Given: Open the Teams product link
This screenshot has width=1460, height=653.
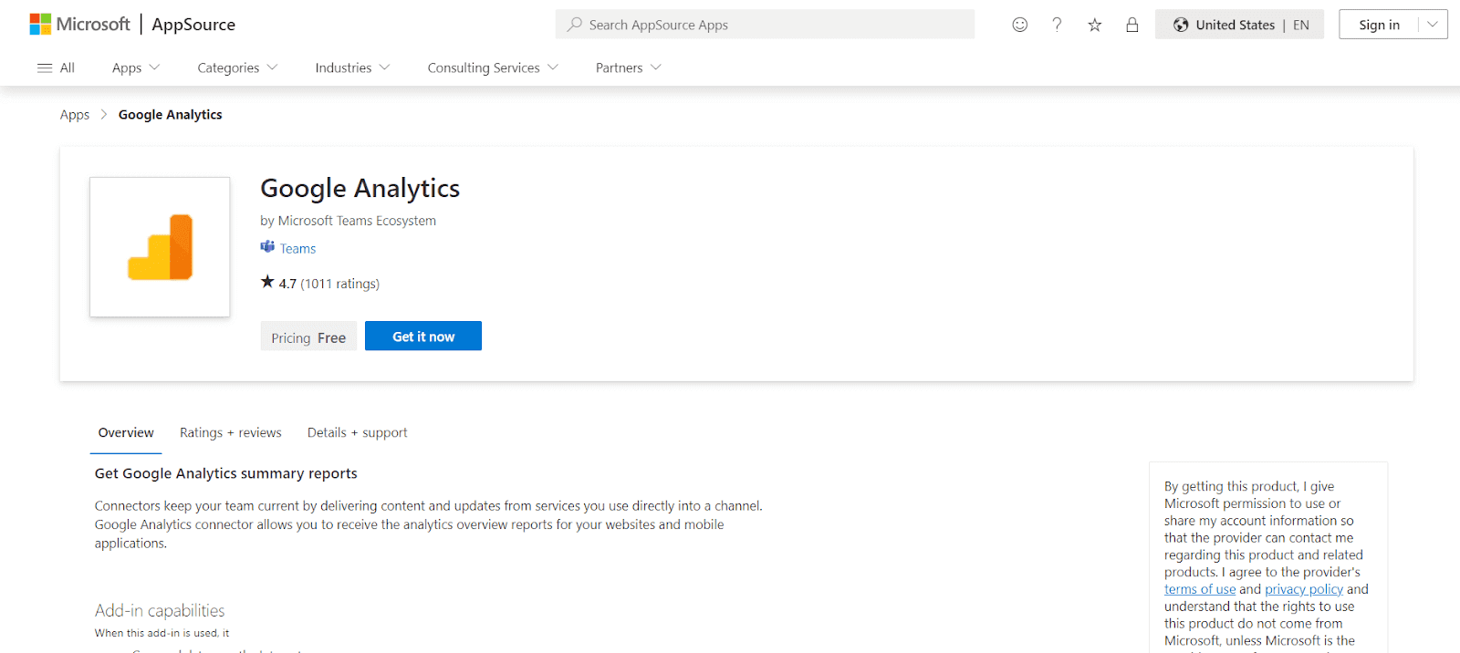Looking at the screenshot, I should (297, 249).
